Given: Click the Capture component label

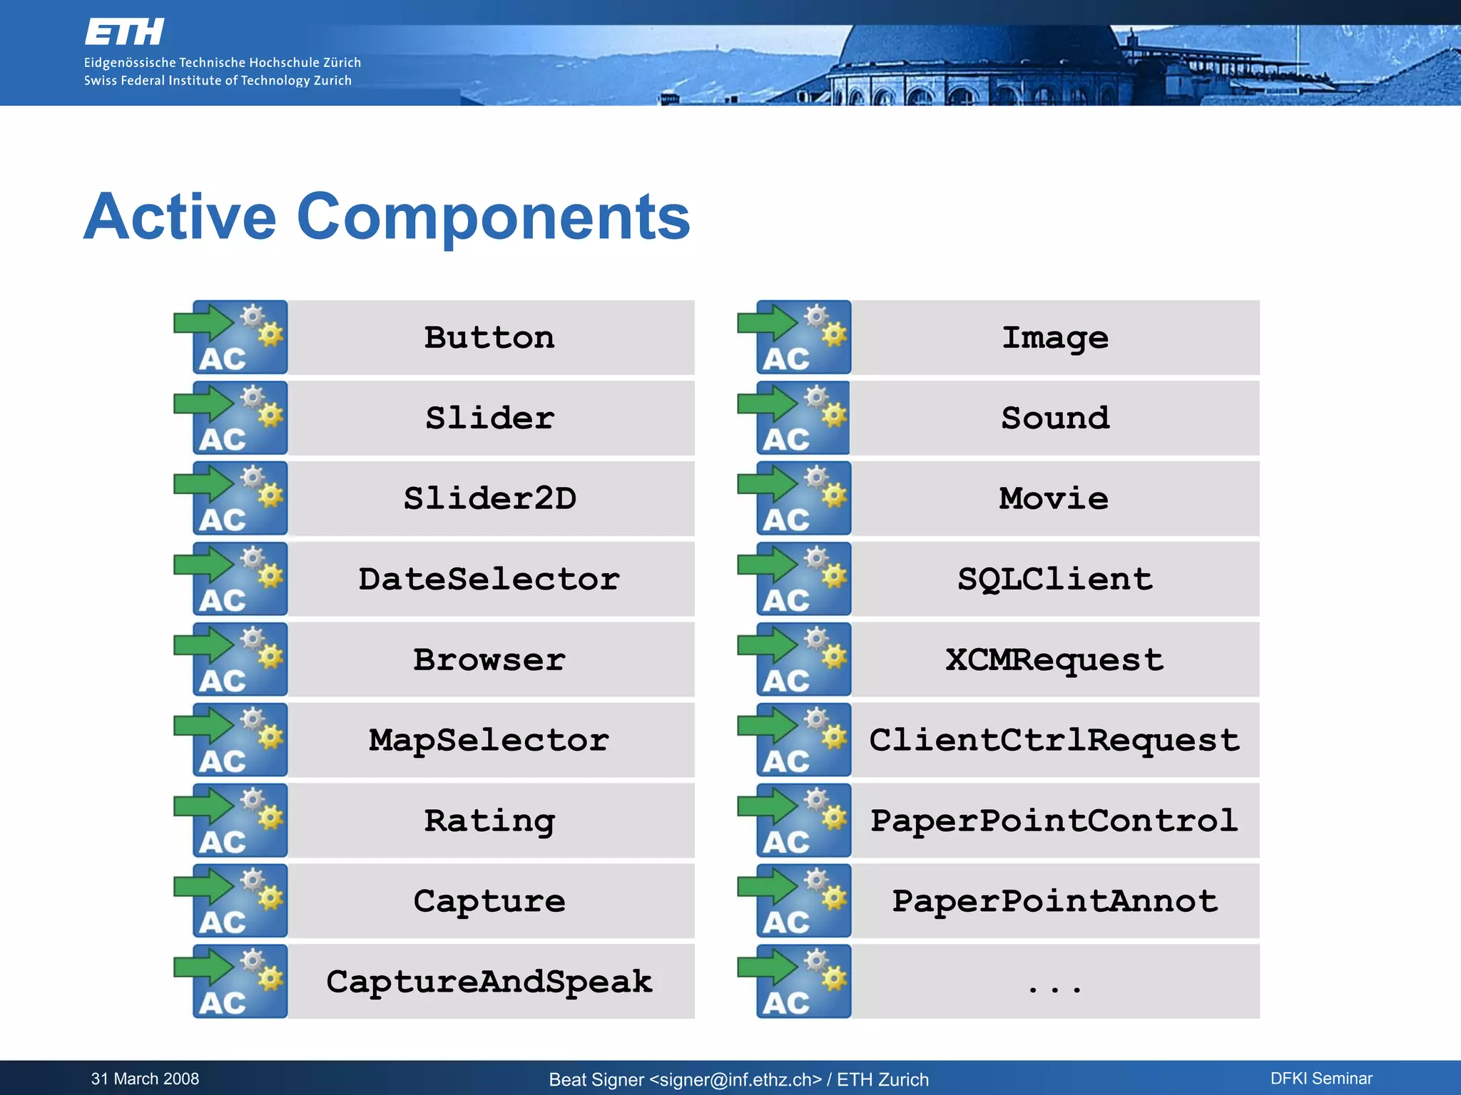Looking at the screenshot, I should click(490, 902).
